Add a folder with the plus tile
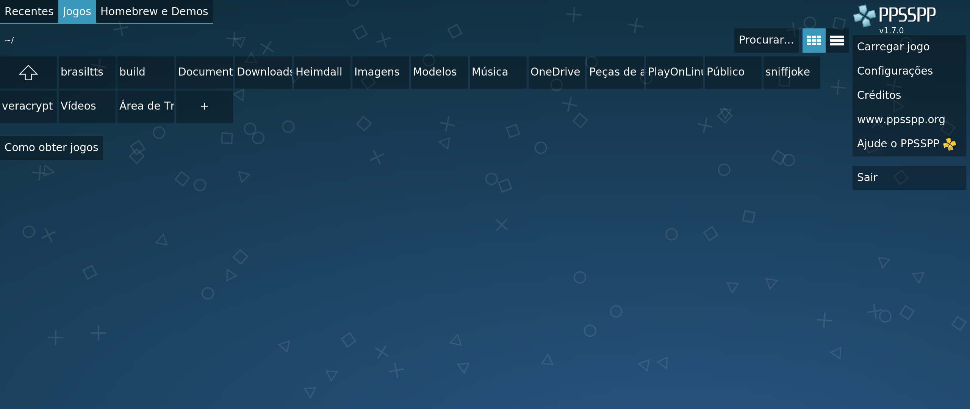970x409 pixels. pos(205,106)
